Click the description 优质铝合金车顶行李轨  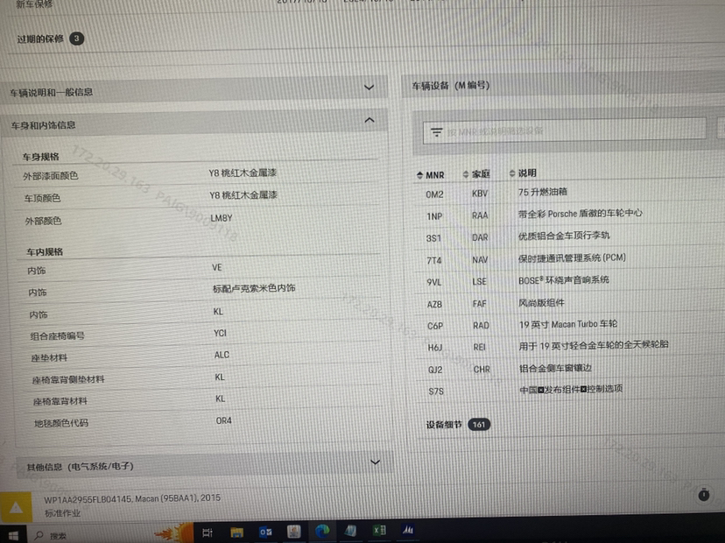[x=564, y=236]
